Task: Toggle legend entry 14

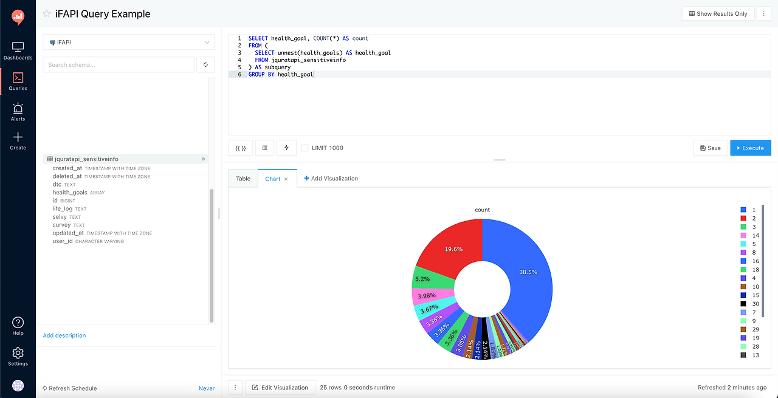Action: click(749, 235)
